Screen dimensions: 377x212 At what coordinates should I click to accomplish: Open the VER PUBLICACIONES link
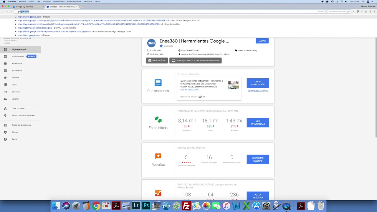(258, 91)
